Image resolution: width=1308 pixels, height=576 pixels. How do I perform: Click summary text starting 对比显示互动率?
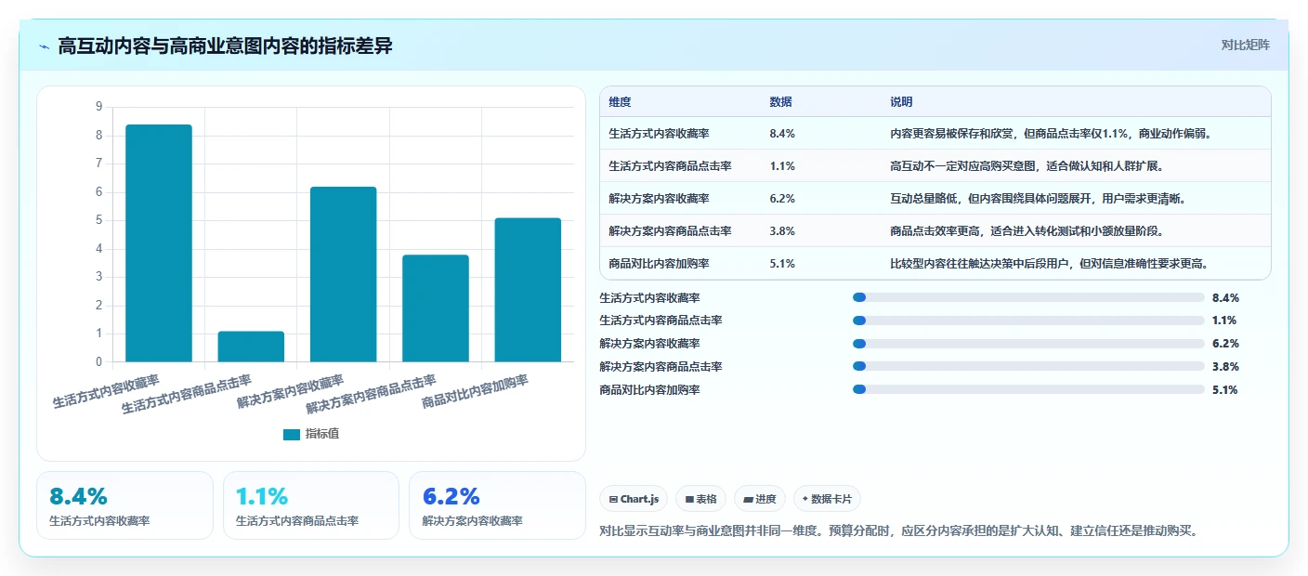[x=899, y=531]
